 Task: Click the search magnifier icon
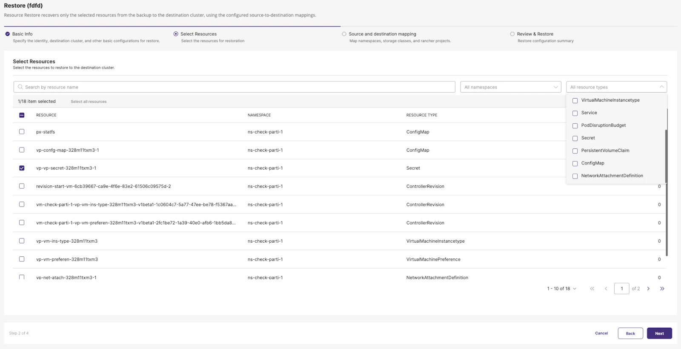click(20, 87)
